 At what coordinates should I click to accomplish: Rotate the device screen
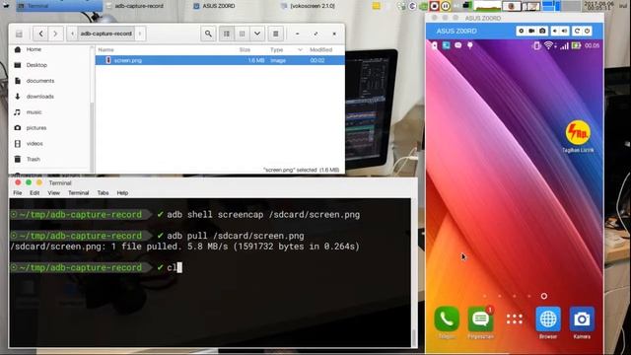(577, 31)
